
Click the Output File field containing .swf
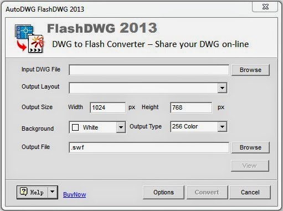149,147
